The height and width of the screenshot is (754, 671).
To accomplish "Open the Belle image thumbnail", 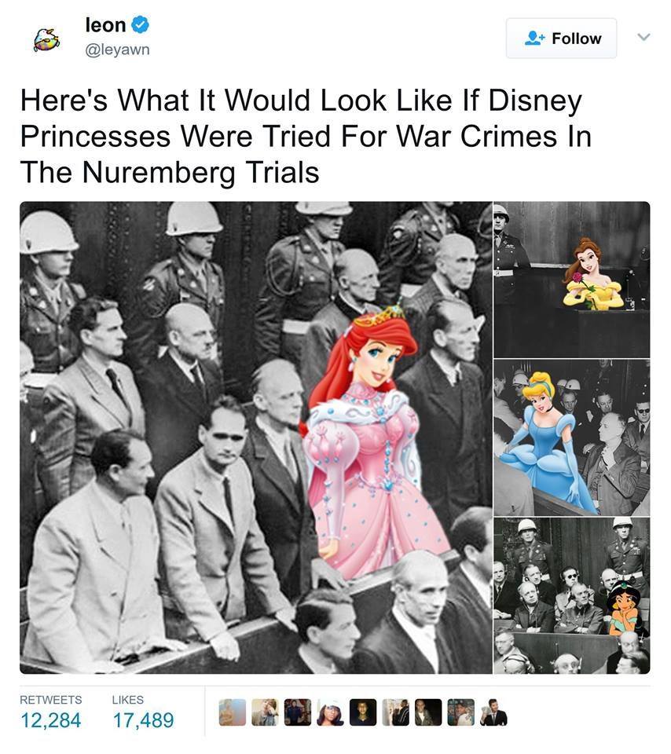I will [572, 280].
